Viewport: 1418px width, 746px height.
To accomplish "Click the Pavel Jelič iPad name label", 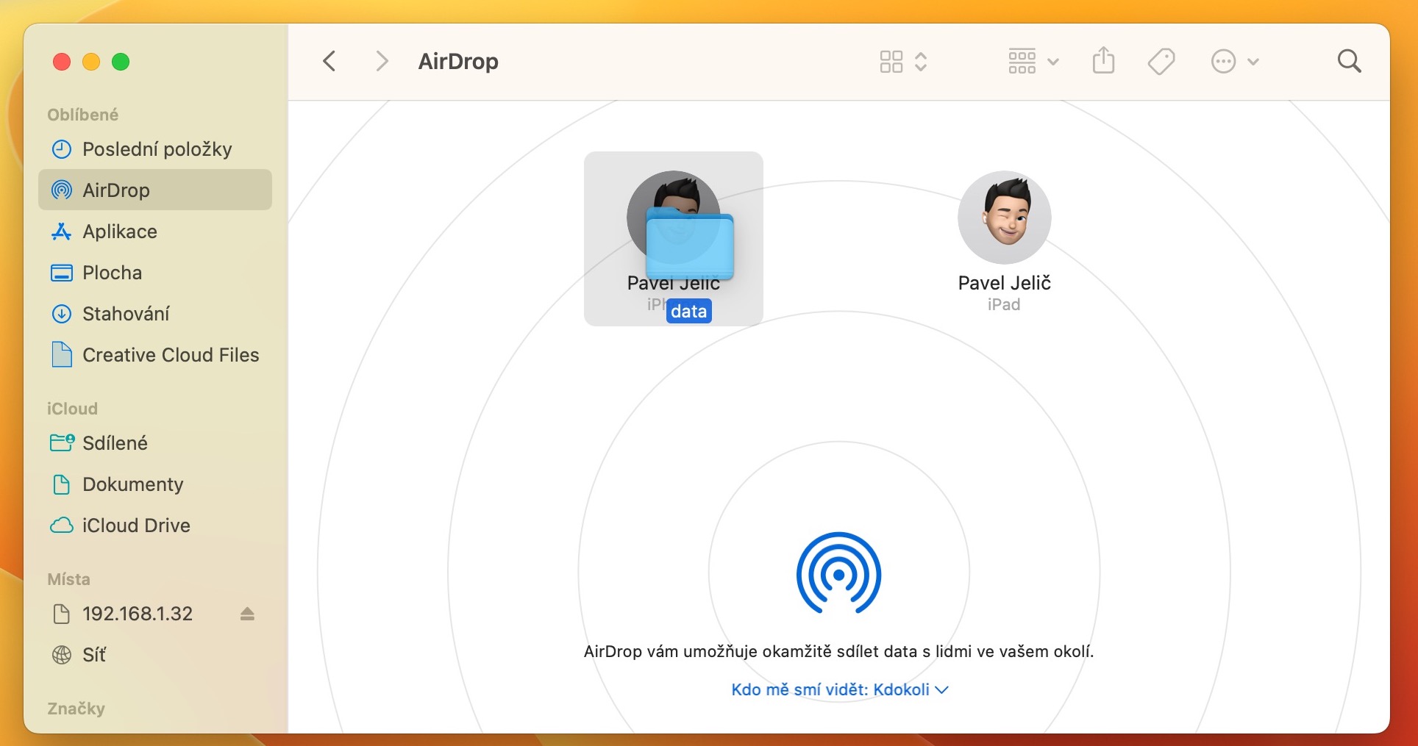I will point(1004,283).
